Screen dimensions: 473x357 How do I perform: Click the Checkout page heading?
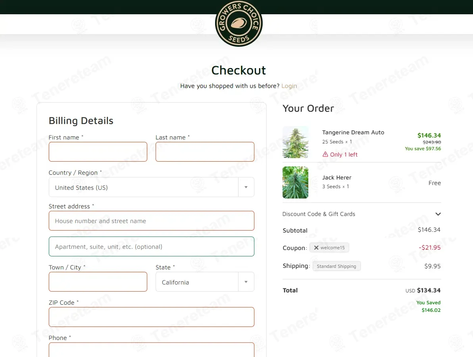click(238, 70)
